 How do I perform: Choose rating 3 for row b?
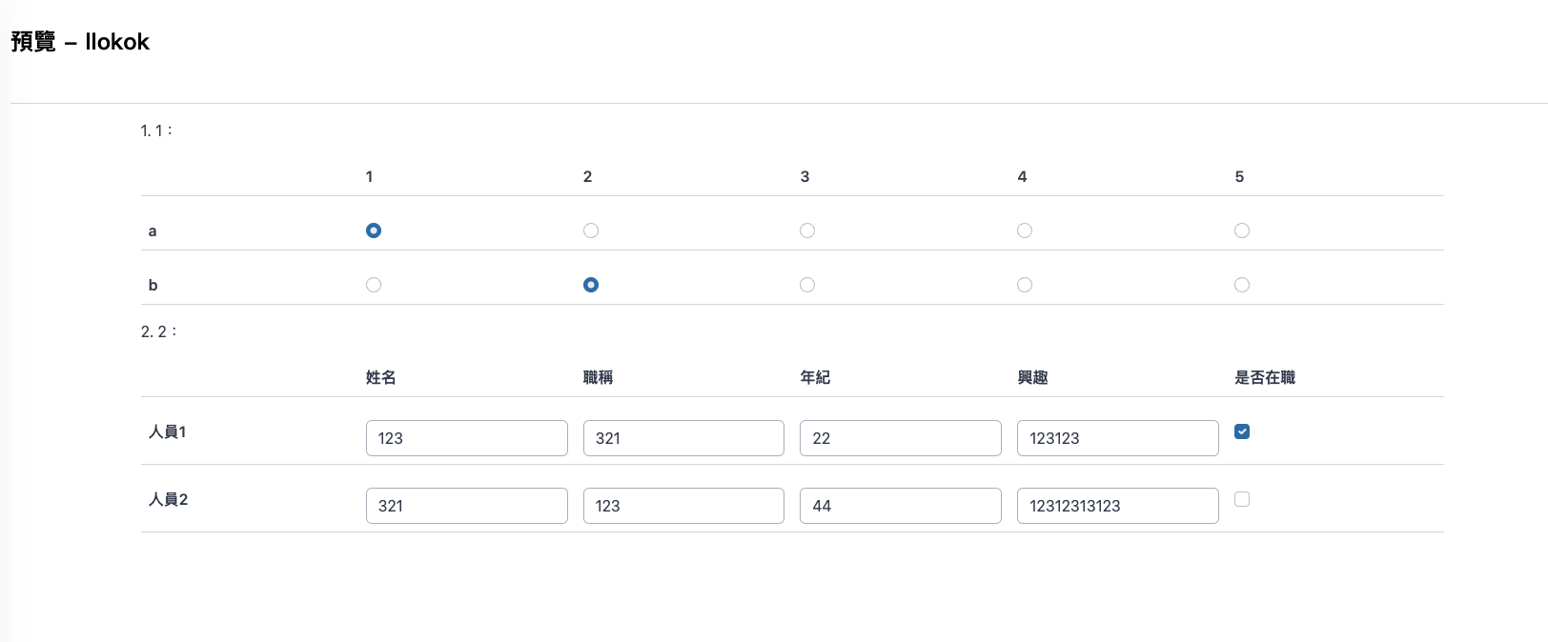807,285
